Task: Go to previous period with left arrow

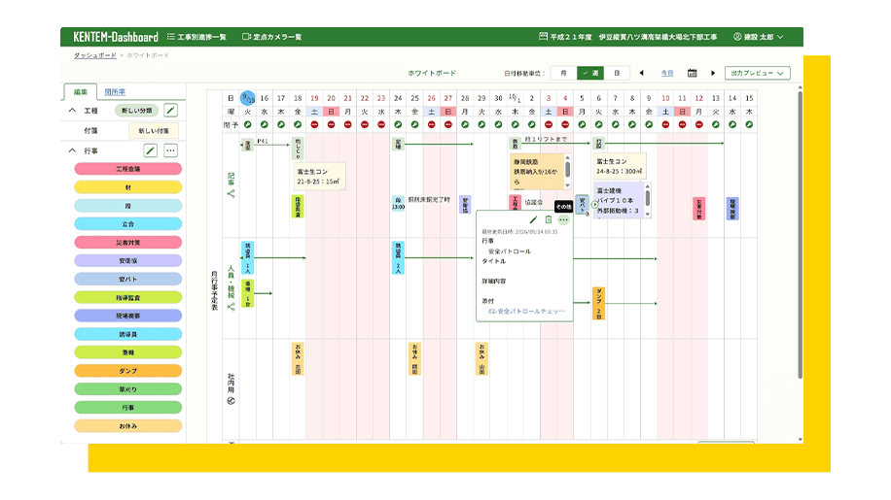Action: [x=642, y=73]
